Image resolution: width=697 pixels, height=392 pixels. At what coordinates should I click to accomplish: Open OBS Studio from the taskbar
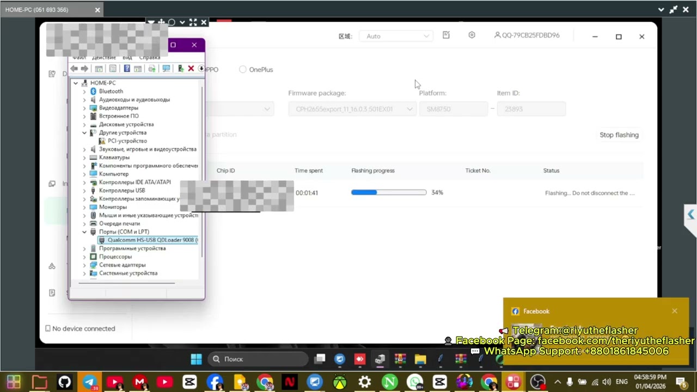[537, 382]
